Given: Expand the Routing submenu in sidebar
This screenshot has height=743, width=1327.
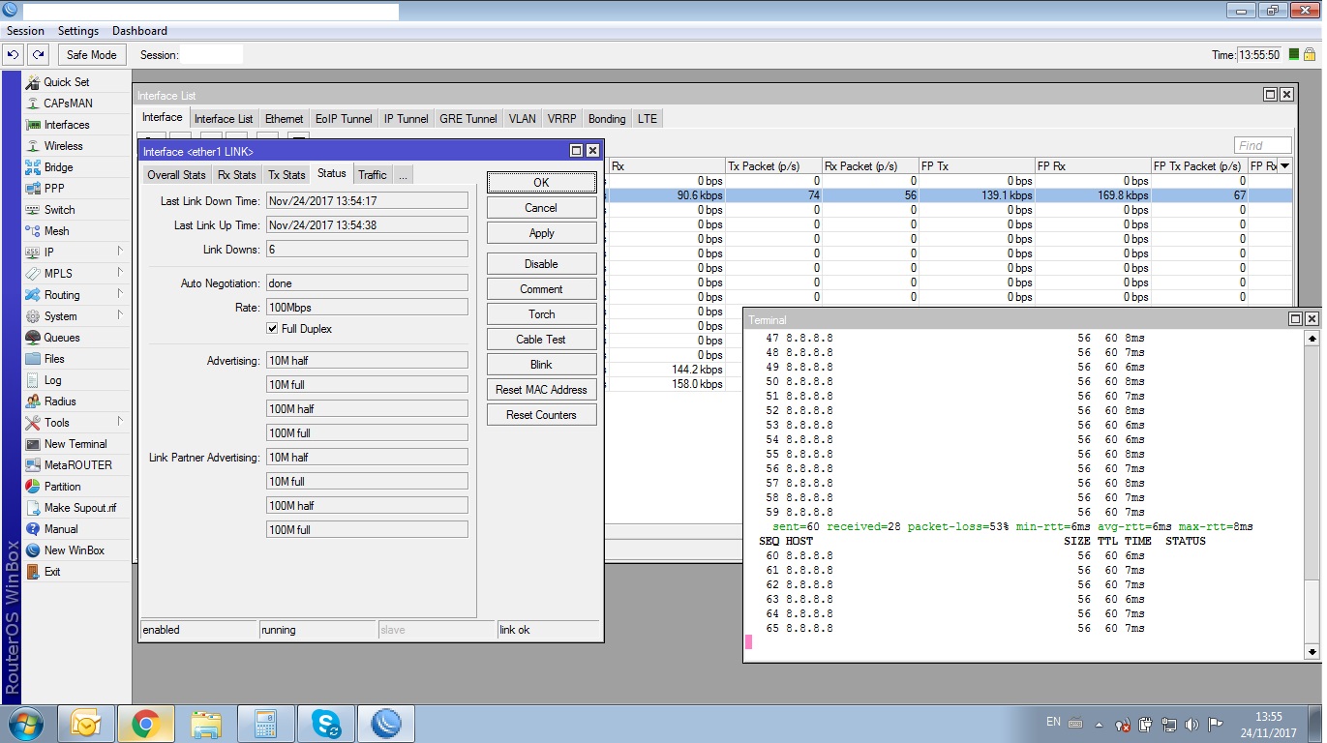Looking at the screenshot, I should (x=121, y=294).
